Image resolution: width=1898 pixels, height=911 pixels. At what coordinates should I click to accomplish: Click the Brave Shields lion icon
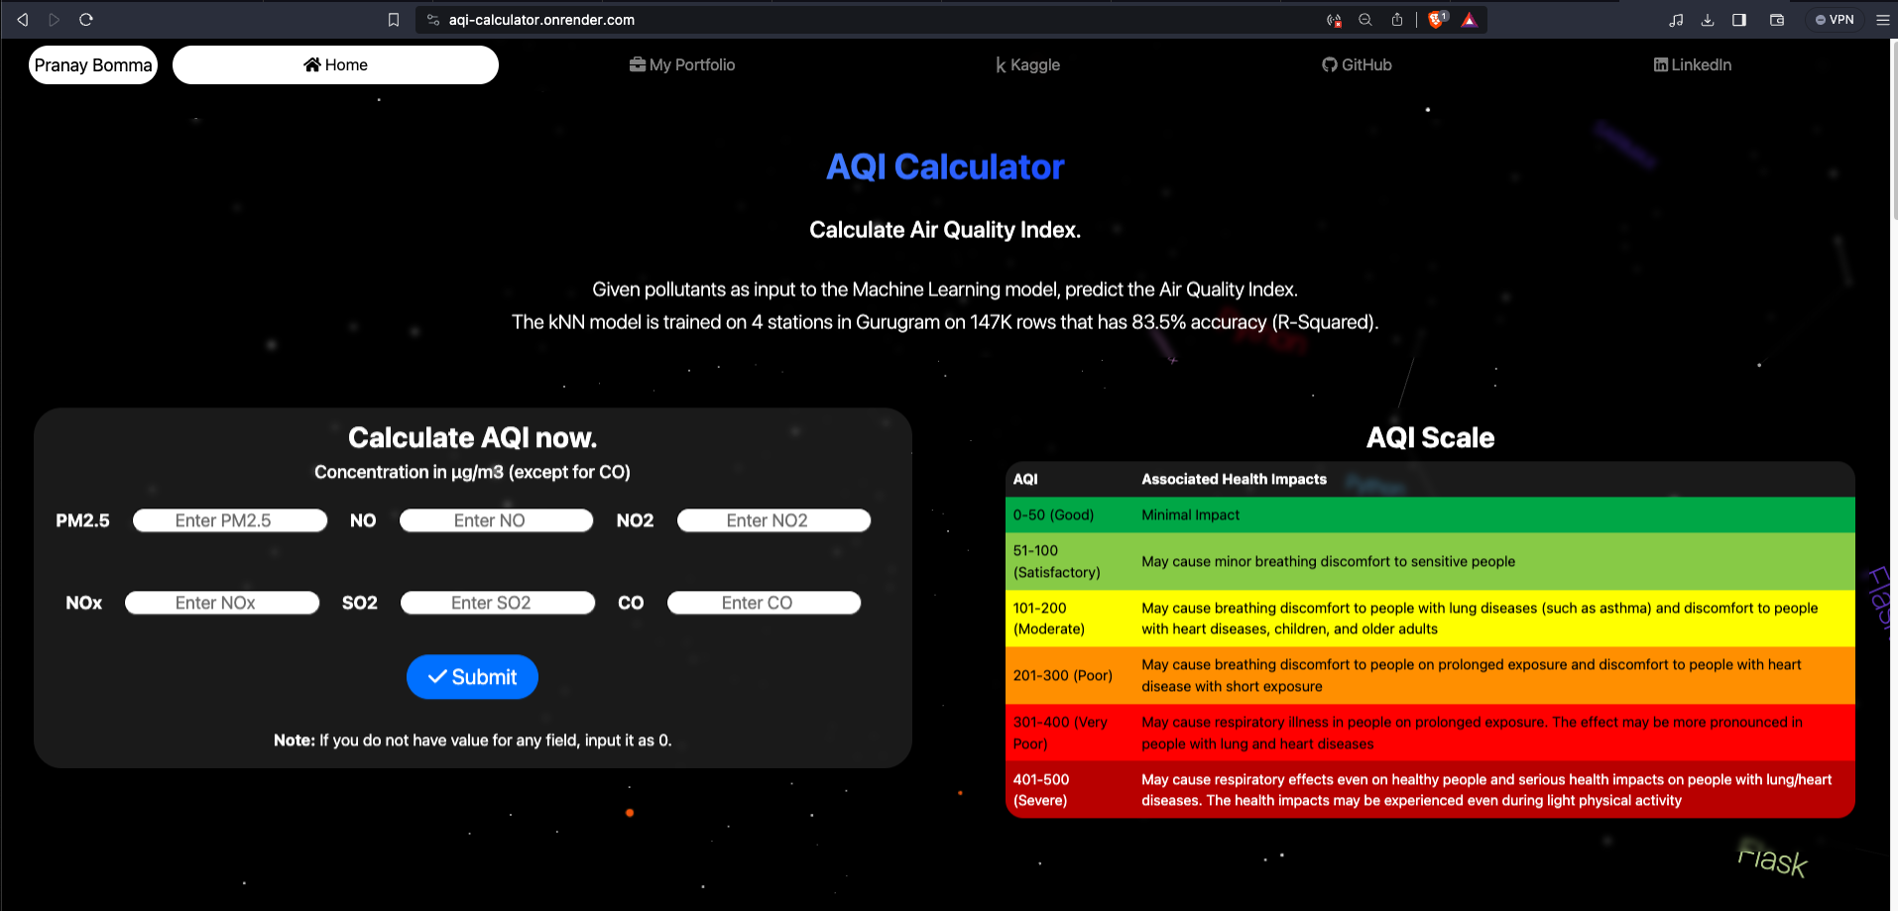pyautogui.click(x=1436, y=20)
